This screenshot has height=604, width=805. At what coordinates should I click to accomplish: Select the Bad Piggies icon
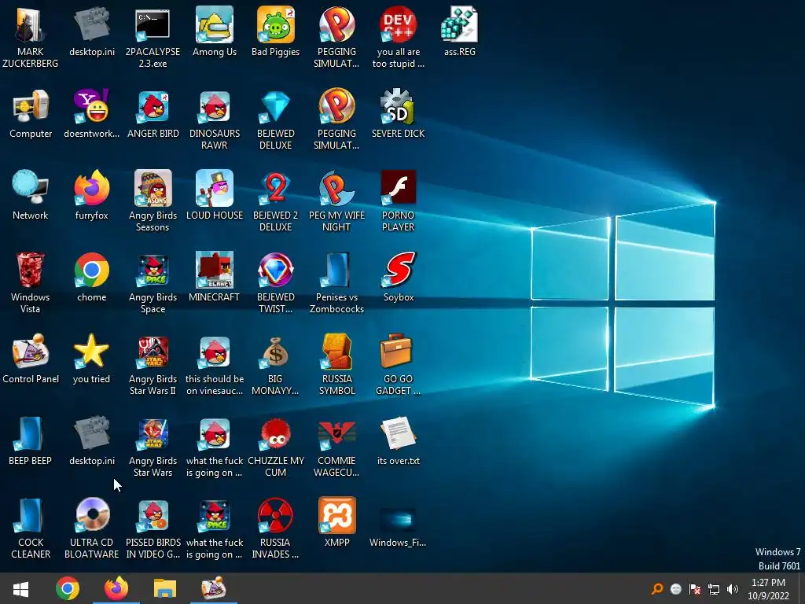pos(276,31)
